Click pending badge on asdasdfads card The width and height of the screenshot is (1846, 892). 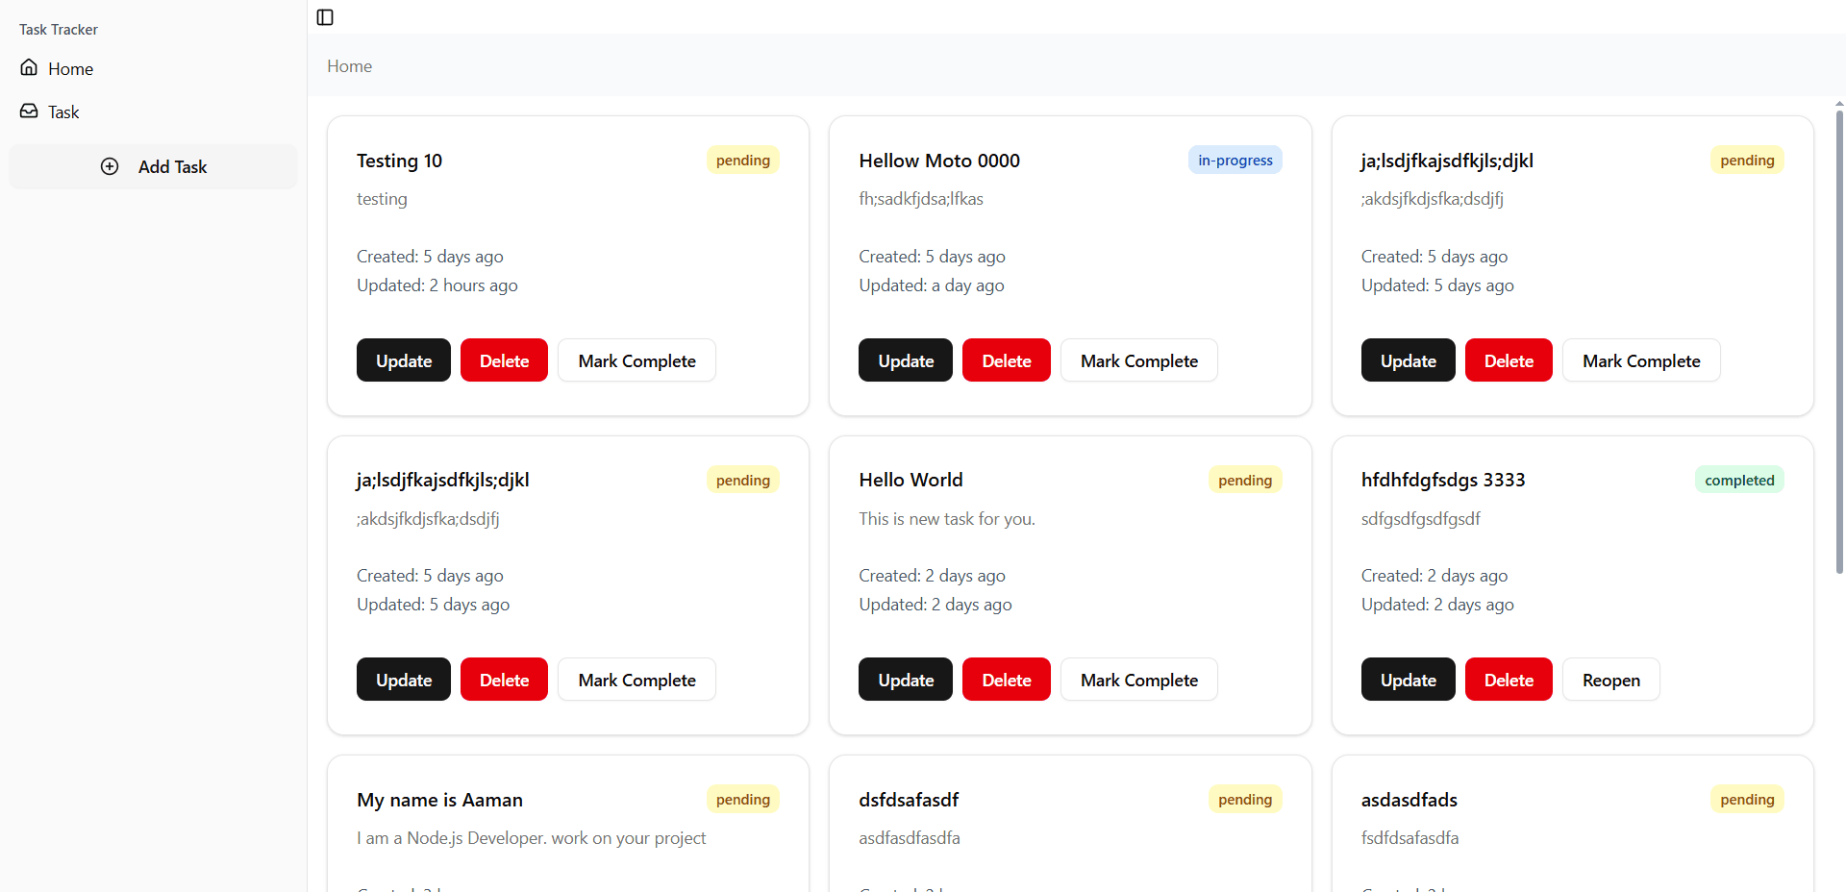tap(1747, 799)
